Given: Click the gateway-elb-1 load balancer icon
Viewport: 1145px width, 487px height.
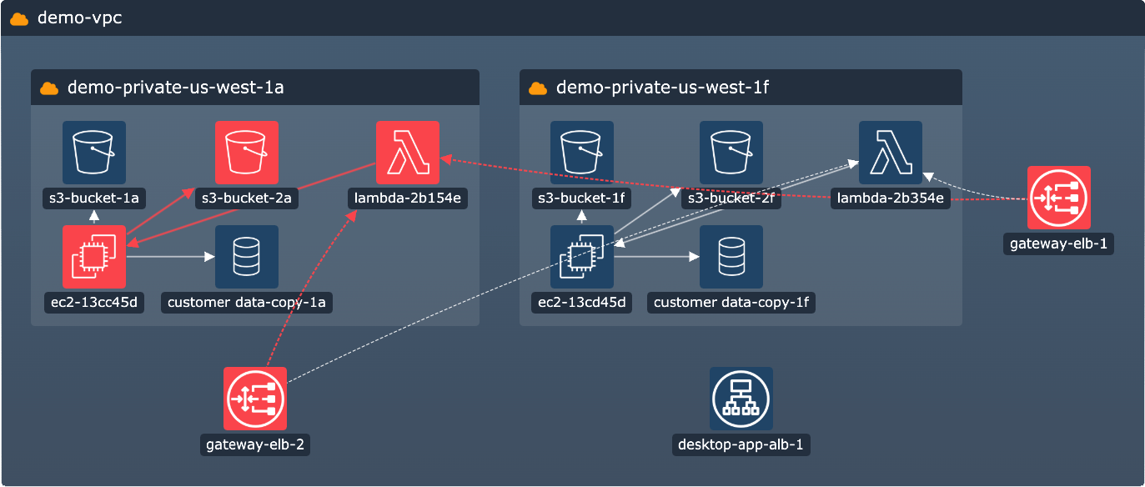Looking at the screenshot, I should pos(1058,198).
